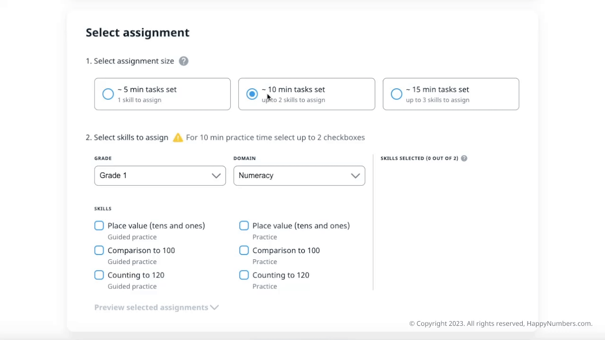Tick Comparison to 100 Practice checkbox
605x340 pixels.
(244, 250)
